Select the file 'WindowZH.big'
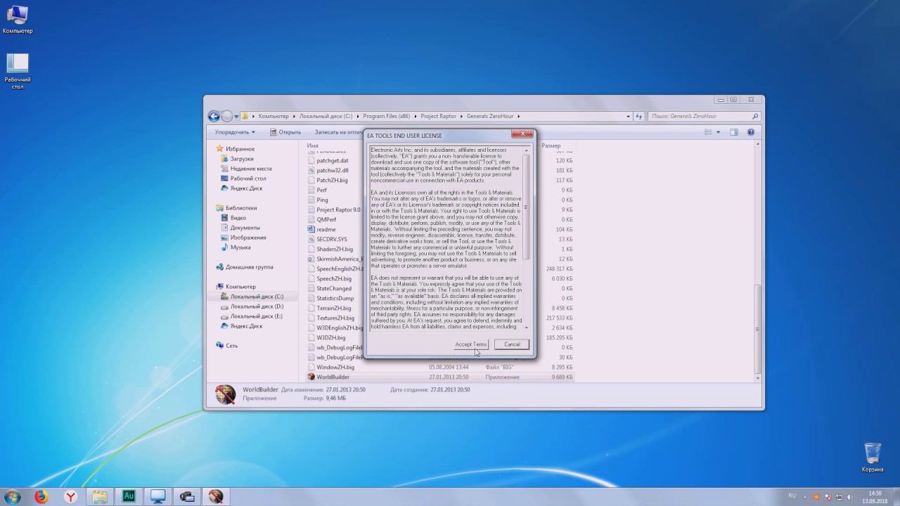This screenshot has width=900, height=506. (x=335, y=367)
